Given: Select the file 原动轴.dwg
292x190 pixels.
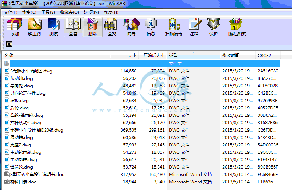Looking at the screenshot, I should tap(22, 138).
